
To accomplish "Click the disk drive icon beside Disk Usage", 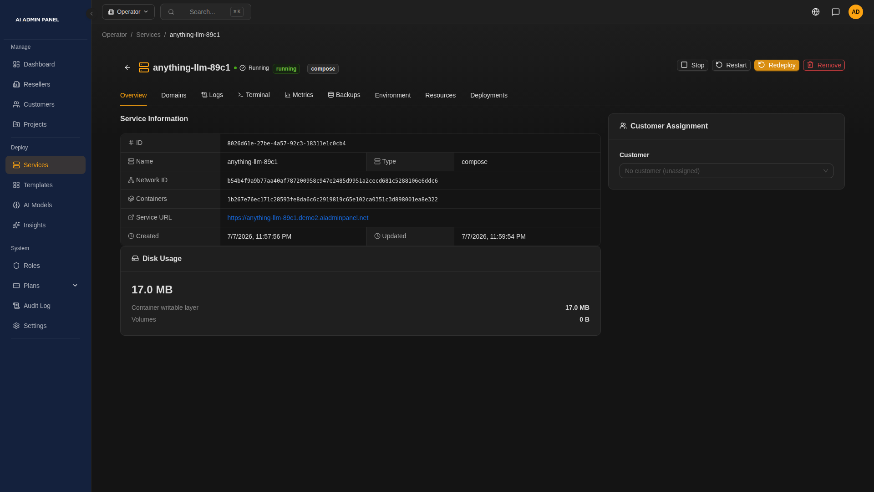I will (135, 258).
